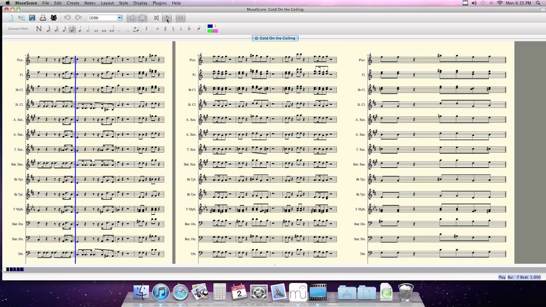Apply a flat accidental
Image resolution: width=546 pixels, height=307 pixels.
coord(181,29)
